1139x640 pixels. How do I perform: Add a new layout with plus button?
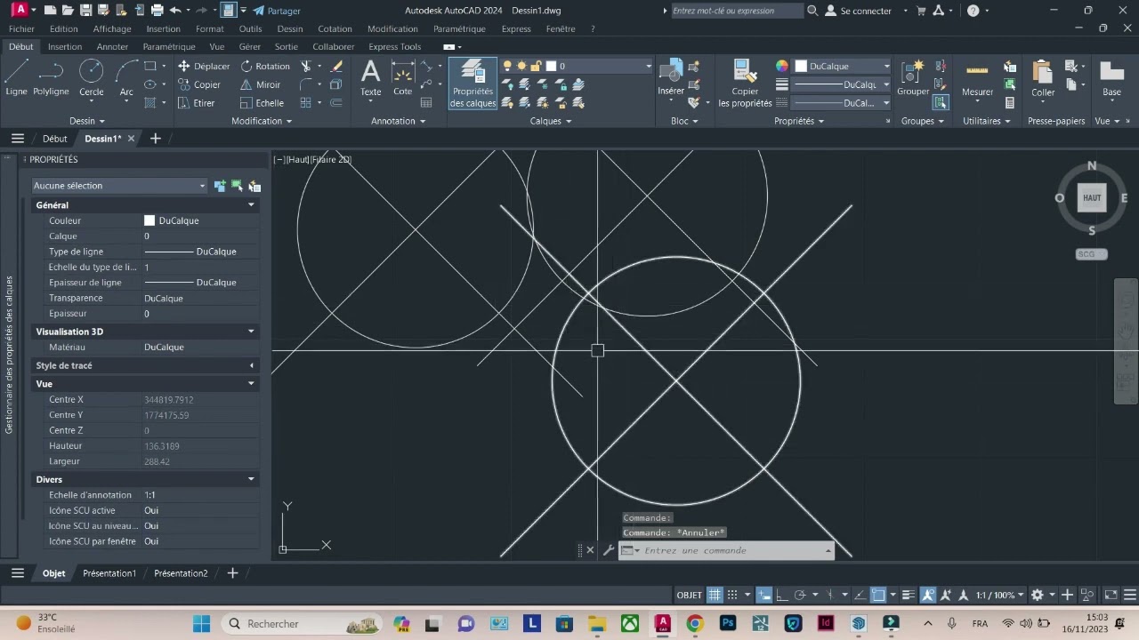tap(232, 573)
